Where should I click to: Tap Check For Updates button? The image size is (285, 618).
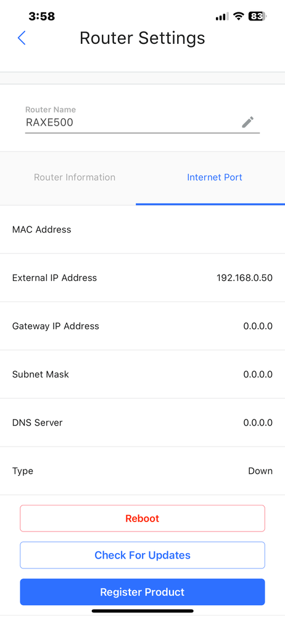click(142, 555)
